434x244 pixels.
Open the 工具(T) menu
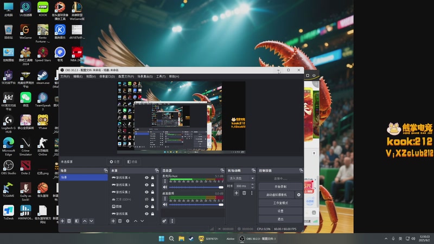161,76
